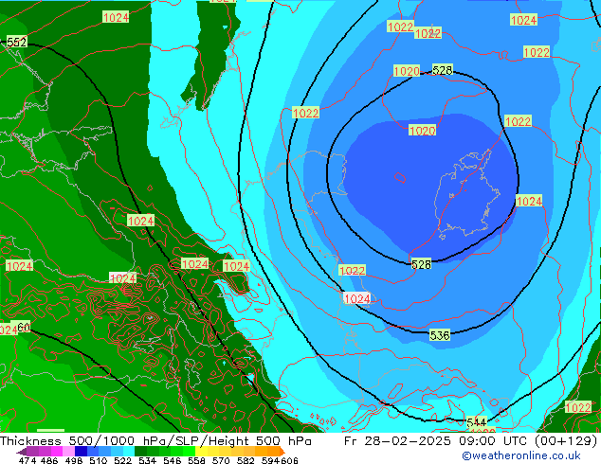
Task: Click the 1020 pressure label inside the dark blue core
Action: click(x=423, y=131)
